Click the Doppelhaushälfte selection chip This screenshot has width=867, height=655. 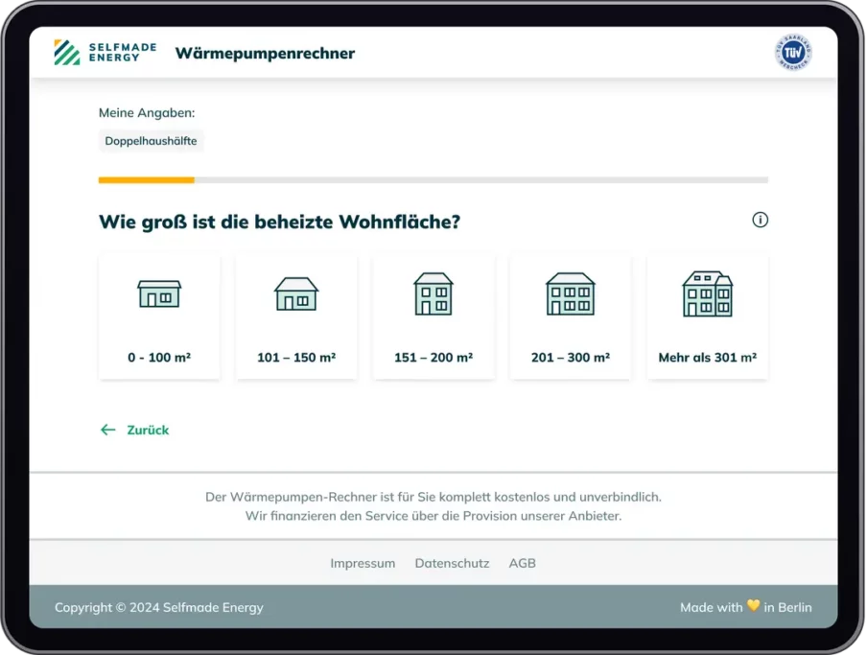pos(152,141)
